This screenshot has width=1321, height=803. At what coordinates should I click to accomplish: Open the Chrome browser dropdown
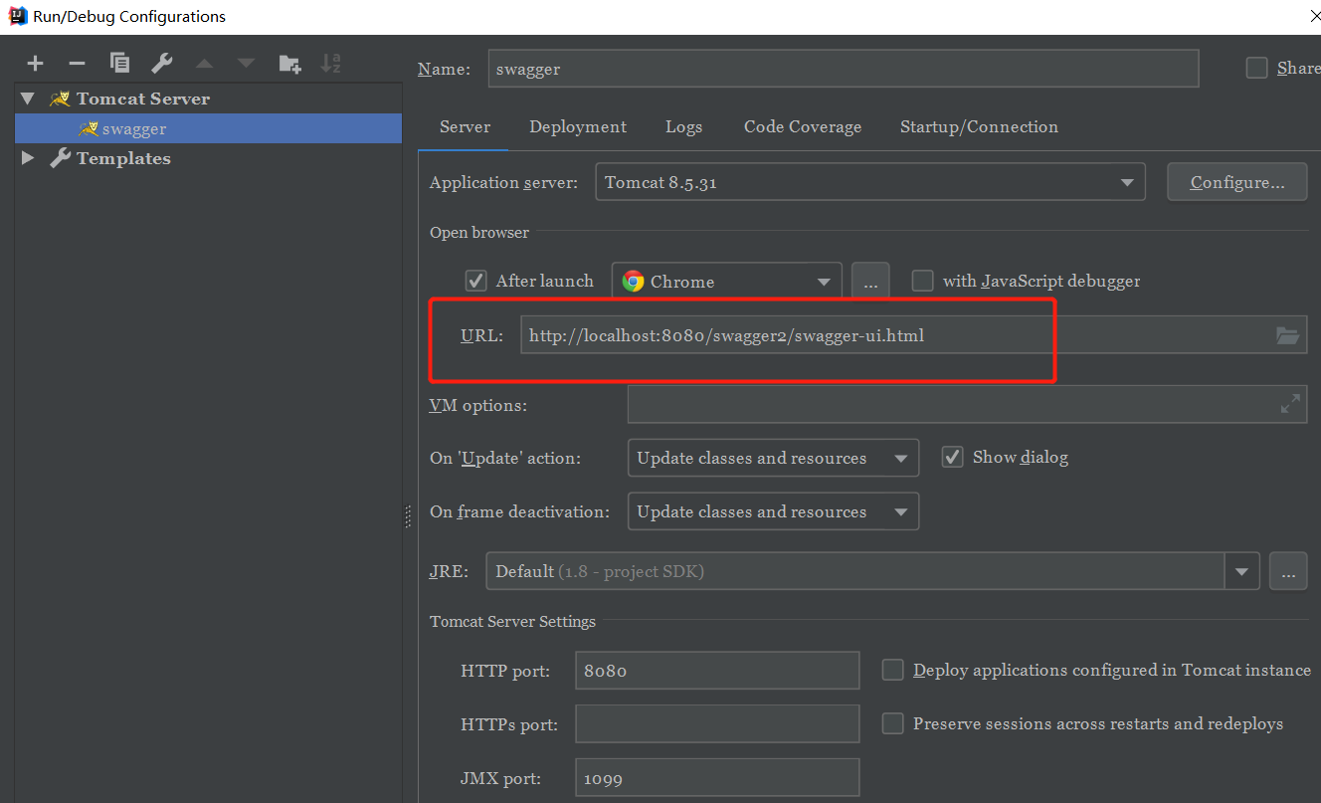[727, 282]
